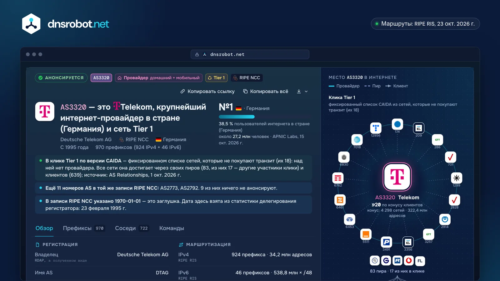Viewport: 500px width, 281px height.
Task: Click the Tier 1 badge
Action: pos(216,78)
